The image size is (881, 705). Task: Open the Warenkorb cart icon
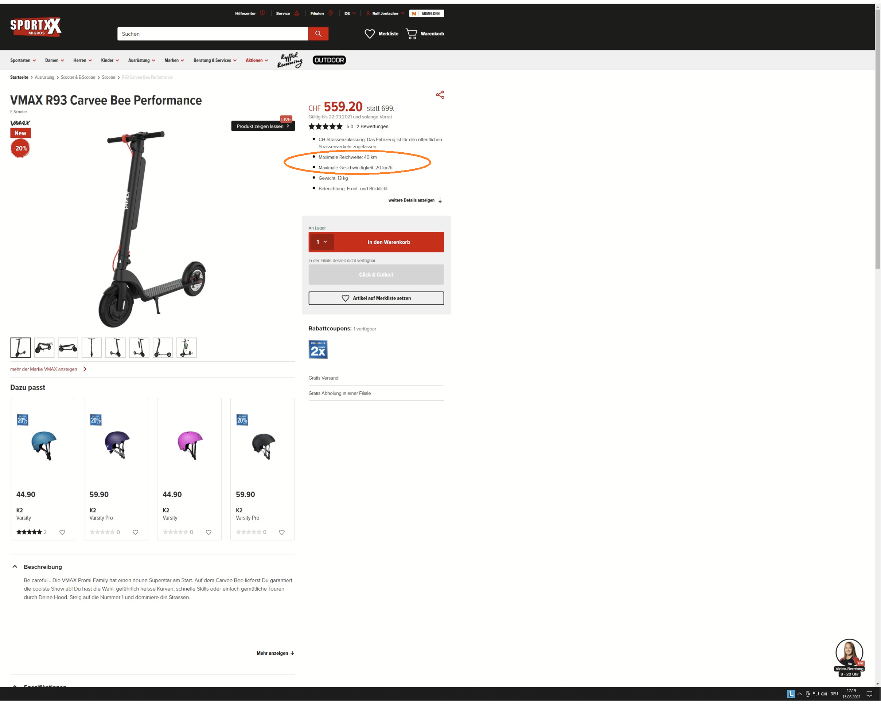tap(412, 34)
